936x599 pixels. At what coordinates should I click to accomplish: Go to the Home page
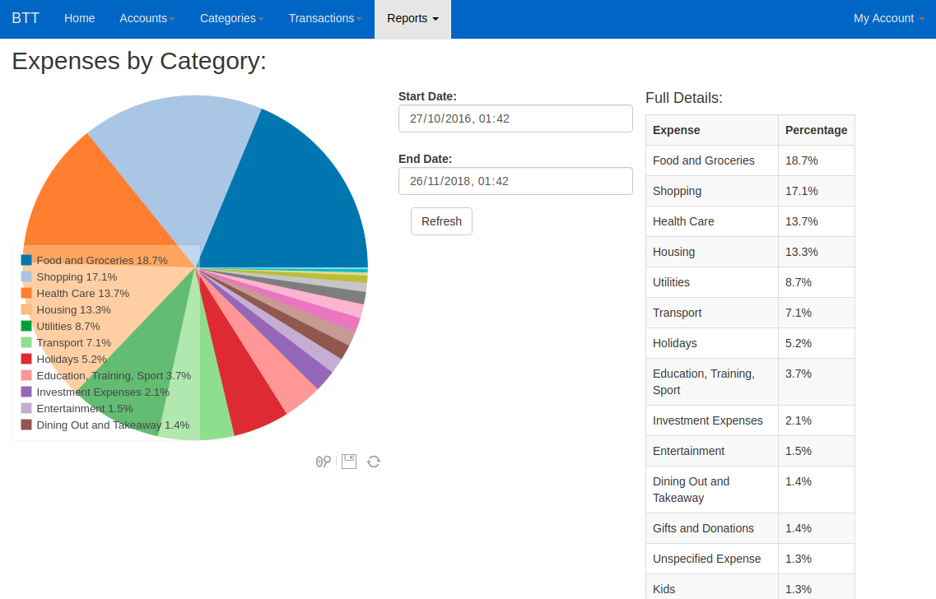pos(79,18)
